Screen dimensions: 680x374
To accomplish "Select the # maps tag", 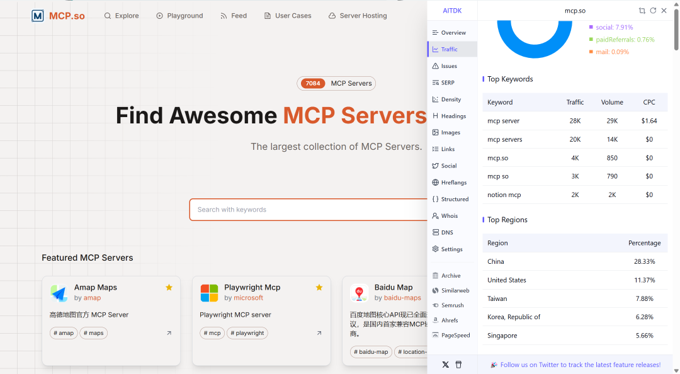I will [x=94, y=333].
